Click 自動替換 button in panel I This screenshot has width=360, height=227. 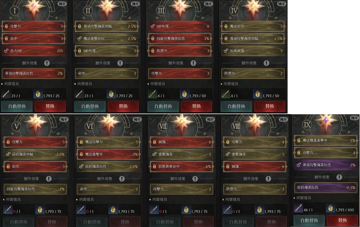pos(17,106)
